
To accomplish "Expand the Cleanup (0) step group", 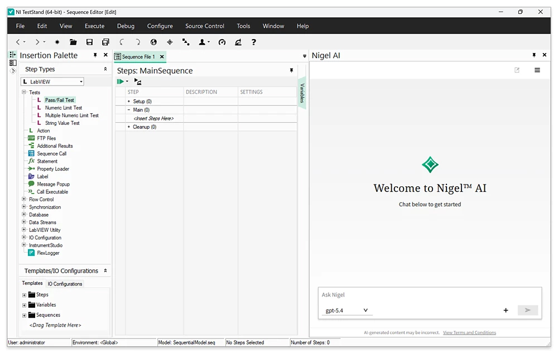I will pyautogui.click(x=129, y=127).
